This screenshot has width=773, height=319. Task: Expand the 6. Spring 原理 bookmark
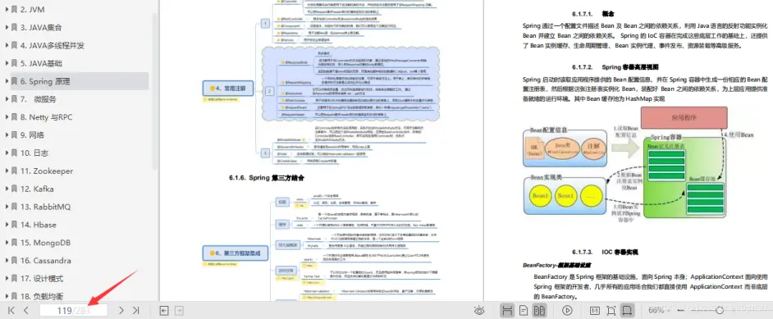pos(7,81)
